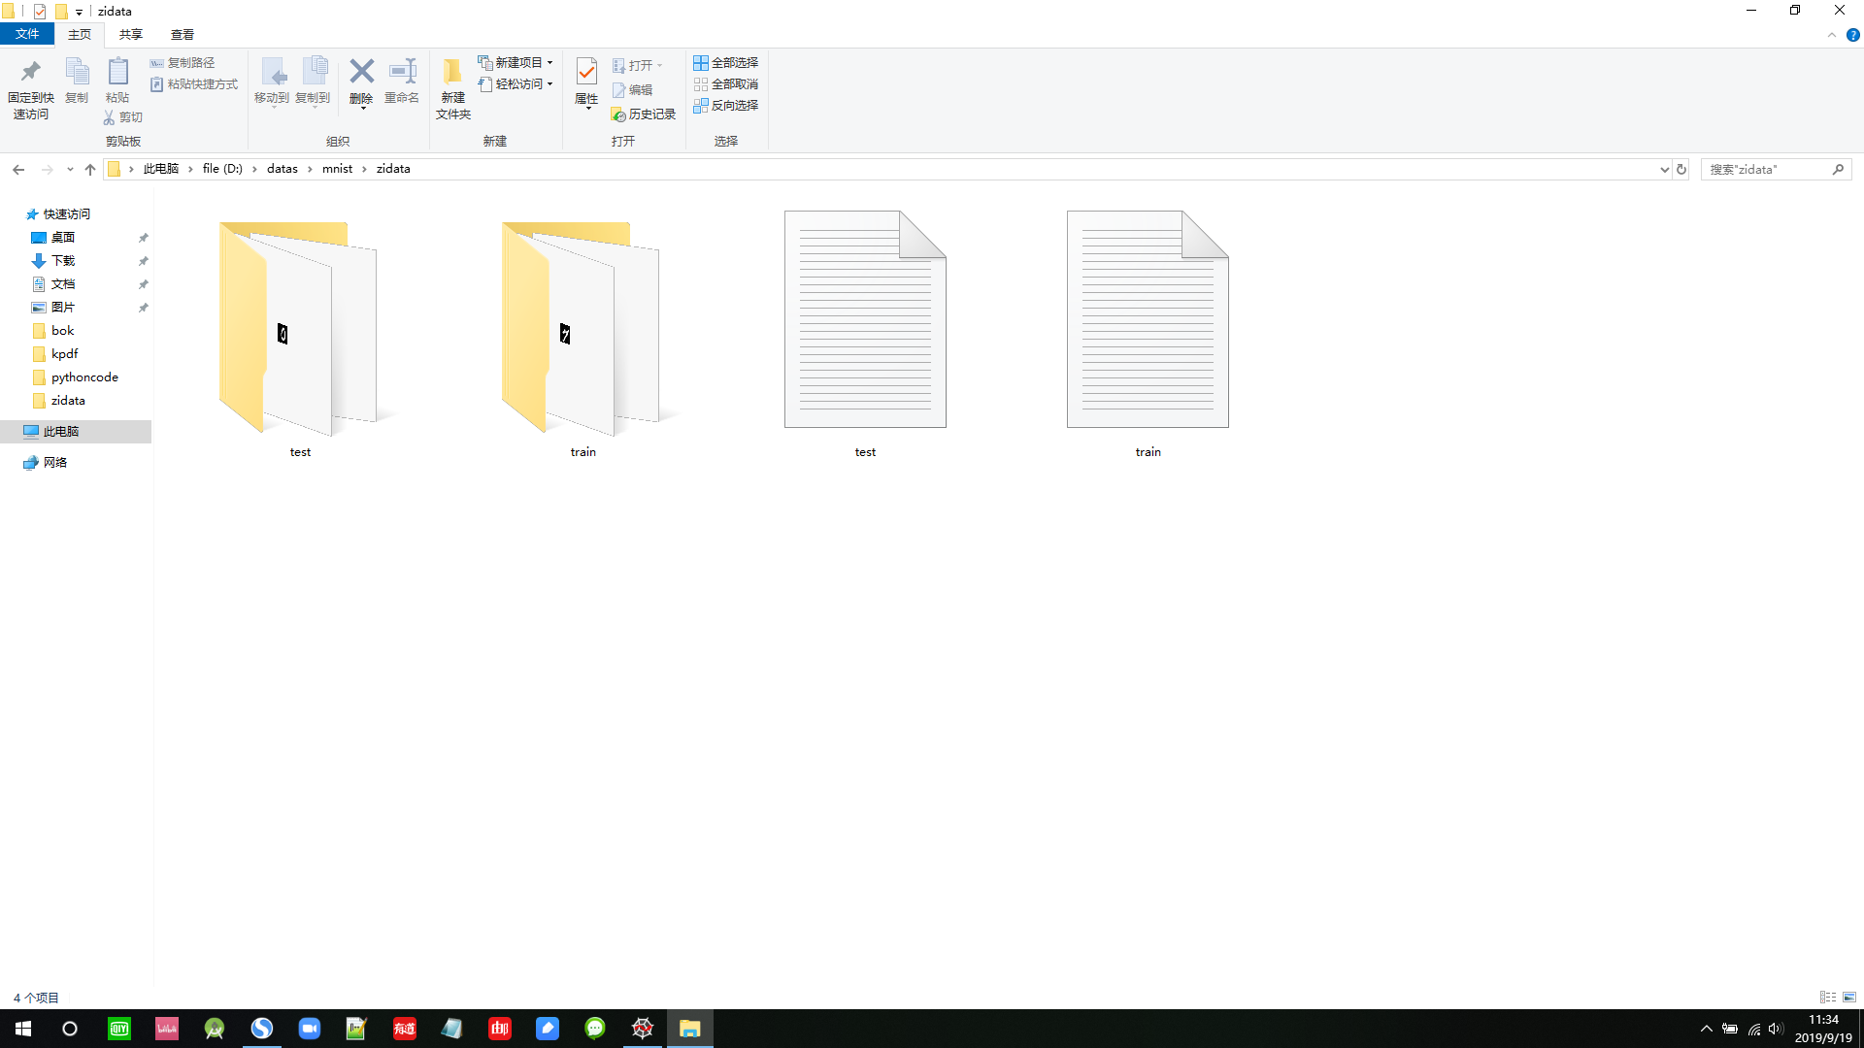Click Invert Selection (反向选择) option
1864x1048 pixels.
coord(725,106)
